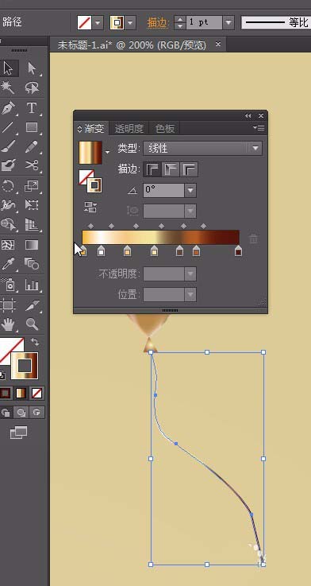The width and height of the screenshot is (311, 586).
Task: Select the Paintbrush tool
Action: pos(8,147)
